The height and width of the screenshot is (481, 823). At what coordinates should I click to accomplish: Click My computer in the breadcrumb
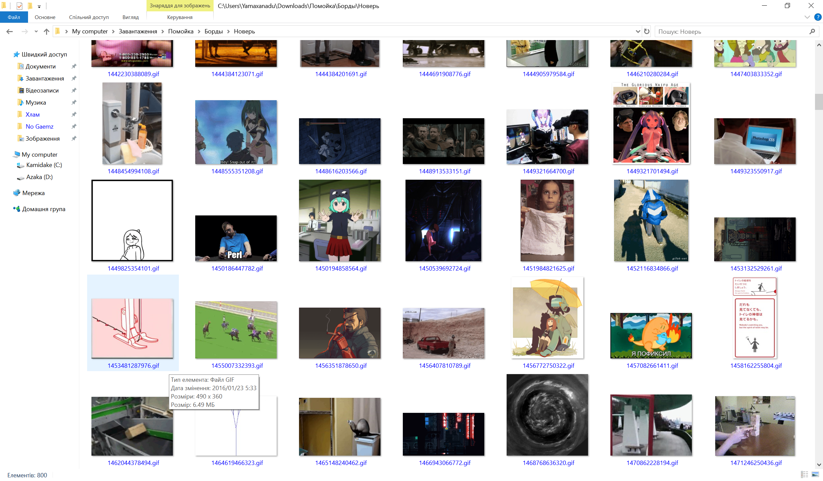click(90, 31)
